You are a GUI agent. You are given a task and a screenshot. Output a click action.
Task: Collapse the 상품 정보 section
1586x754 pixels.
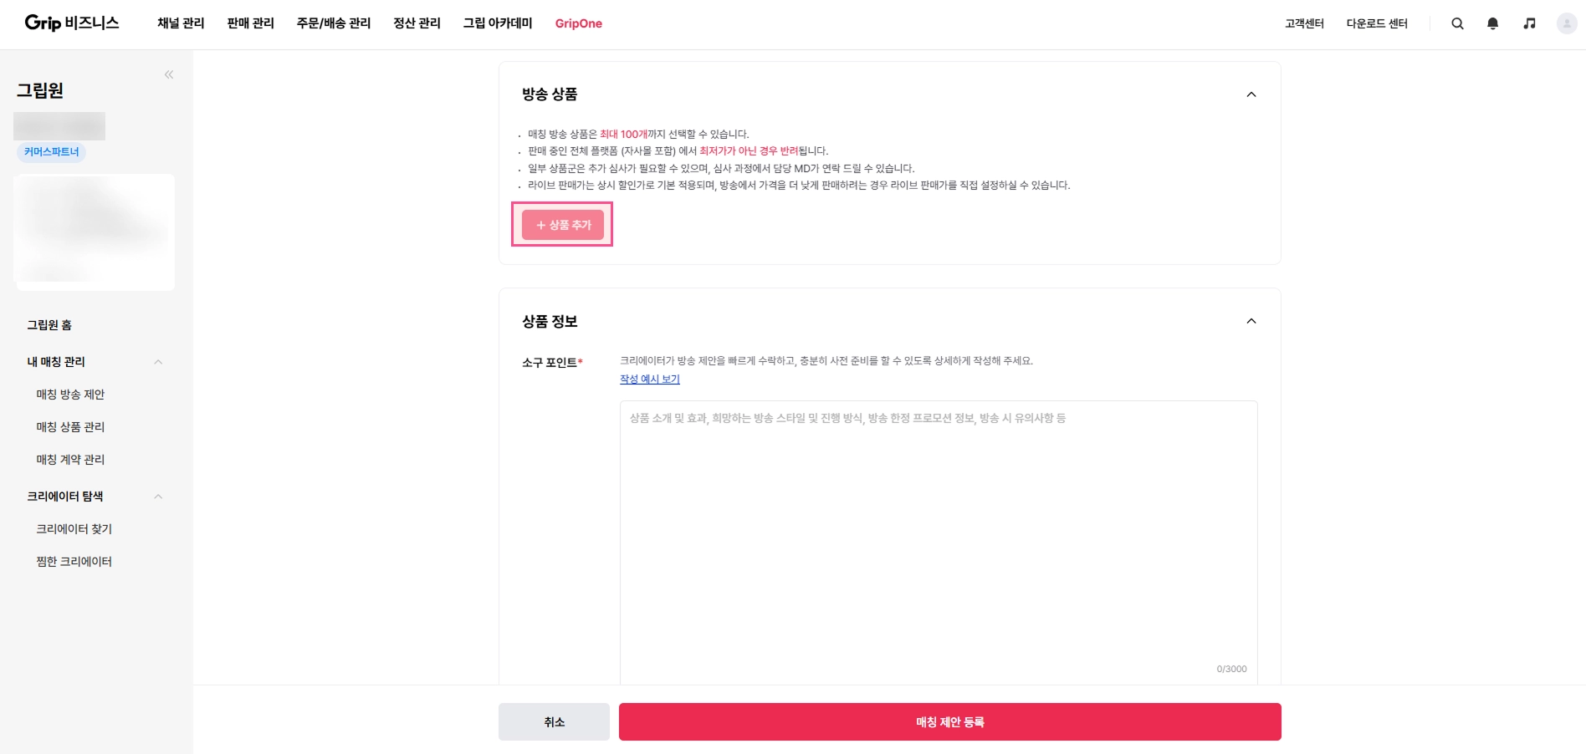[x=1251, y=321]
